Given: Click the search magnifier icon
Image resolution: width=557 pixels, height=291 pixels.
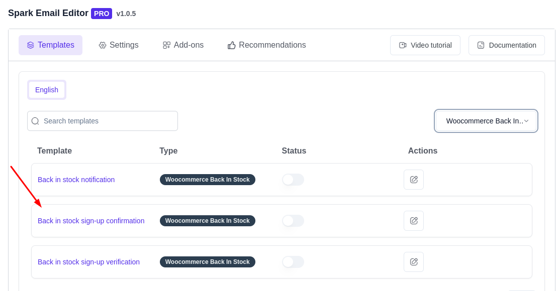Looking at the screenshot, I should coord(35,121).
